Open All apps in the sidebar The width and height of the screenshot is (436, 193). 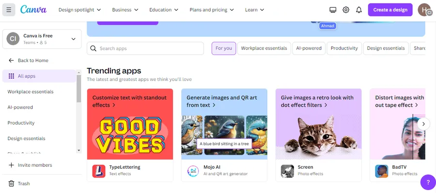[x=39, y=76]
